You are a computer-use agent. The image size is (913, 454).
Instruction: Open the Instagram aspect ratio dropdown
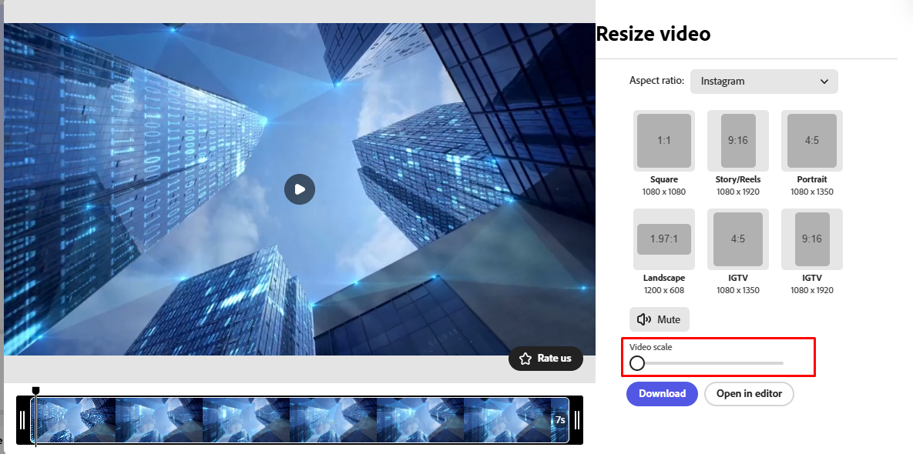click(x=764, y=81)
